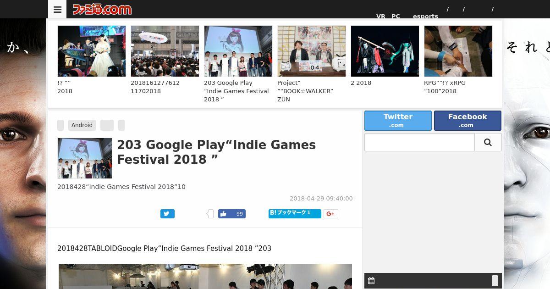Open the "203 Google Play Indie Games Festival" carousel link
550x289 pixels.
236,91
